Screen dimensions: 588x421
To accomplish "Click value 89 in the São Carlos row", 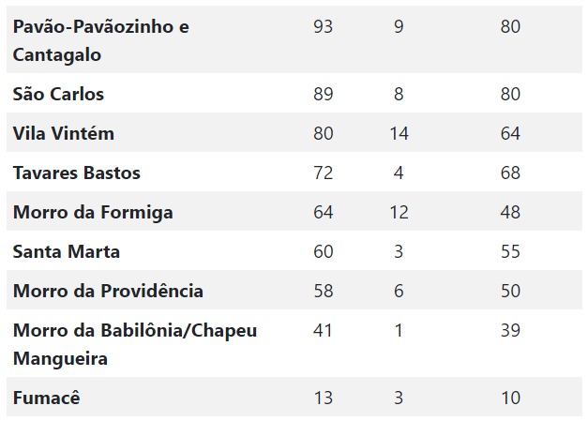I will point(324,94).
